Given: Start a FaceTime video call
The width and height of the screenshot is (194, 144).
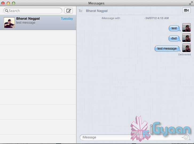Looking at the screenshot, I should [186, 10].
